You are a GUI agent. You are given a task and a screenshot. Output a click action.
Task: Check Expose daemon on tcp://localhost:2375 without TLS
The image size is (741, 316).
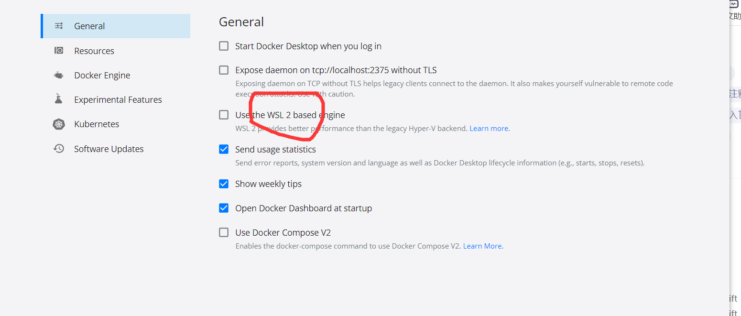224,70
